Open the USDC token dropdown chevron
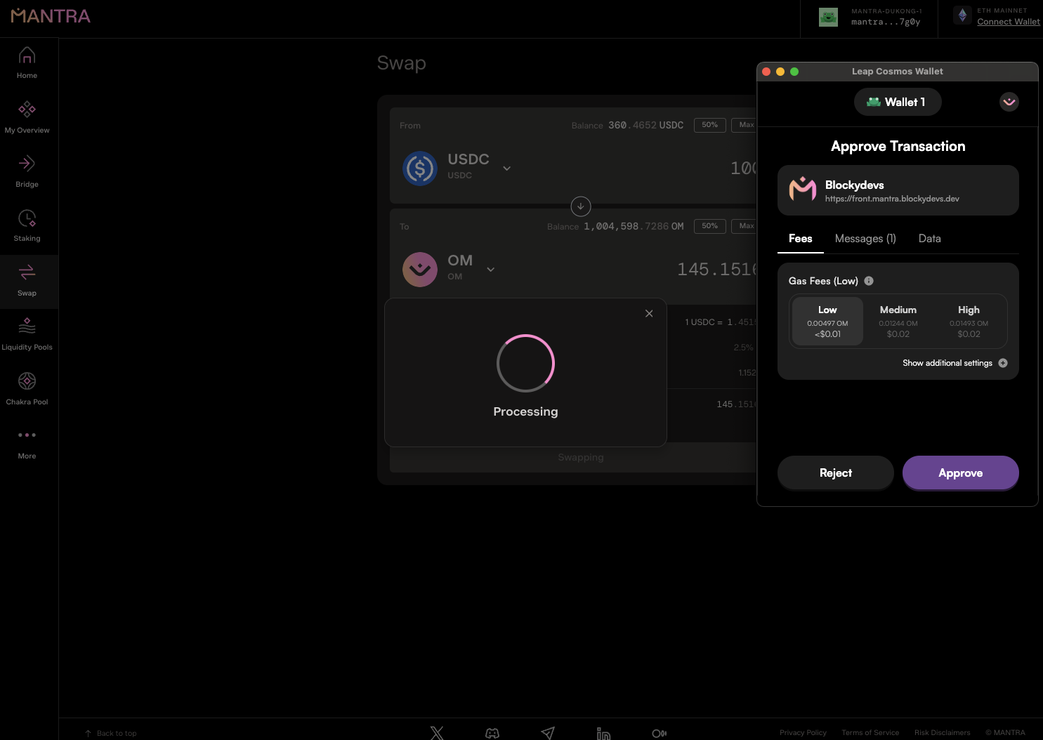Screen dimensions: 1043x740 pyautogui.click(x=506, y=169)
